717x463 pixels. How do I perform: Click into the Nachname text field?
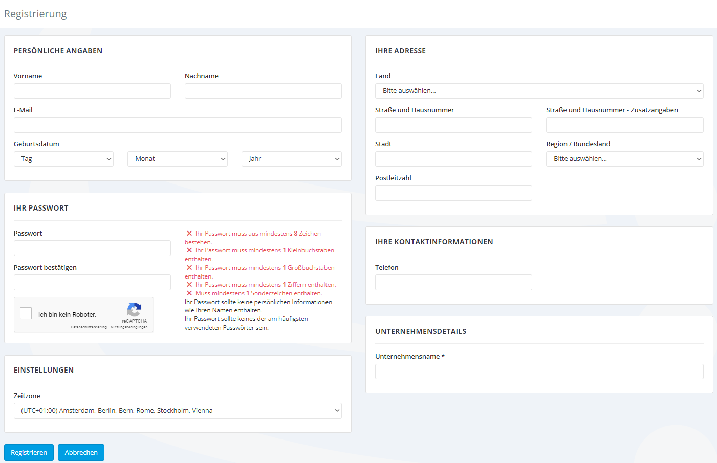click(263, 91)
